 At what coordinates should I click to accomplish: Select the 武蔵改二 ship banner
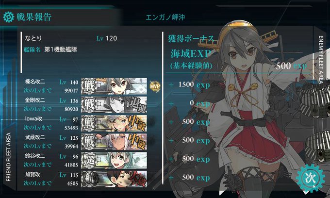click(x=114, y=142)
